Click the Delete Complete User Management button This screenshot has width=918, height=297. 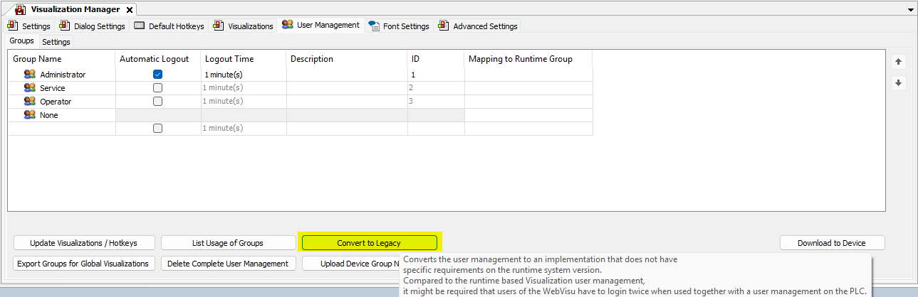(228, 264)
